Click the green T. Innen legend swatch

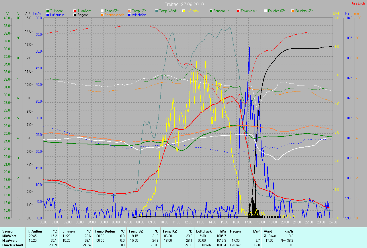pyautogui.click(x=48, y=11)
